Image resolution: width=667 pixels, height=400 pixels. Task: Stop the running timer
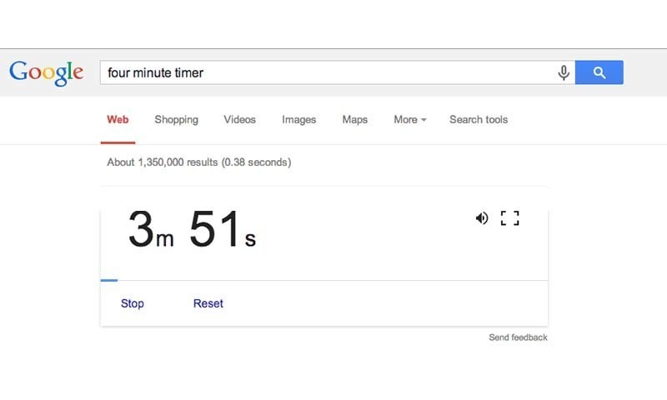coord(133,303)
